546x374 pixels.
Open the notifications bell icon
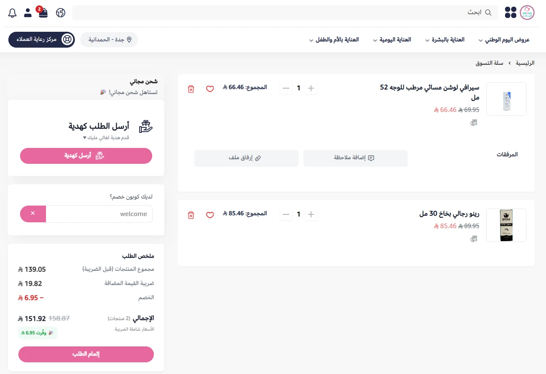coord(13,13)
